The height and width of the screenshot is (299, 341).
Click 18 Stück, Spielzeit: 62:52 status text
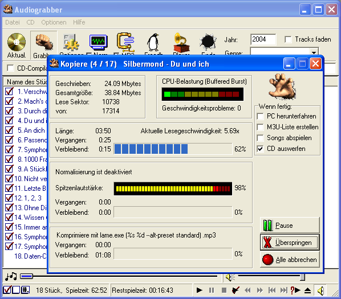(71, 290)
